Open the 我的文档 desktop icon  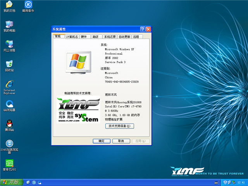(9, 5)
